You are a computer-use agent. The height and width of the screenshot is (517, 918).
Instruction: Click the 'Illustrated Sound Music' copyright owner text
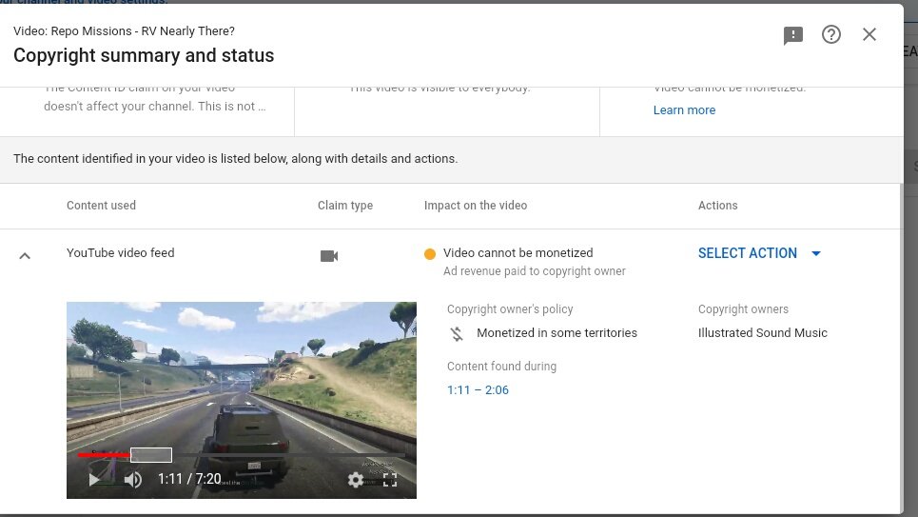coord(762,333)
